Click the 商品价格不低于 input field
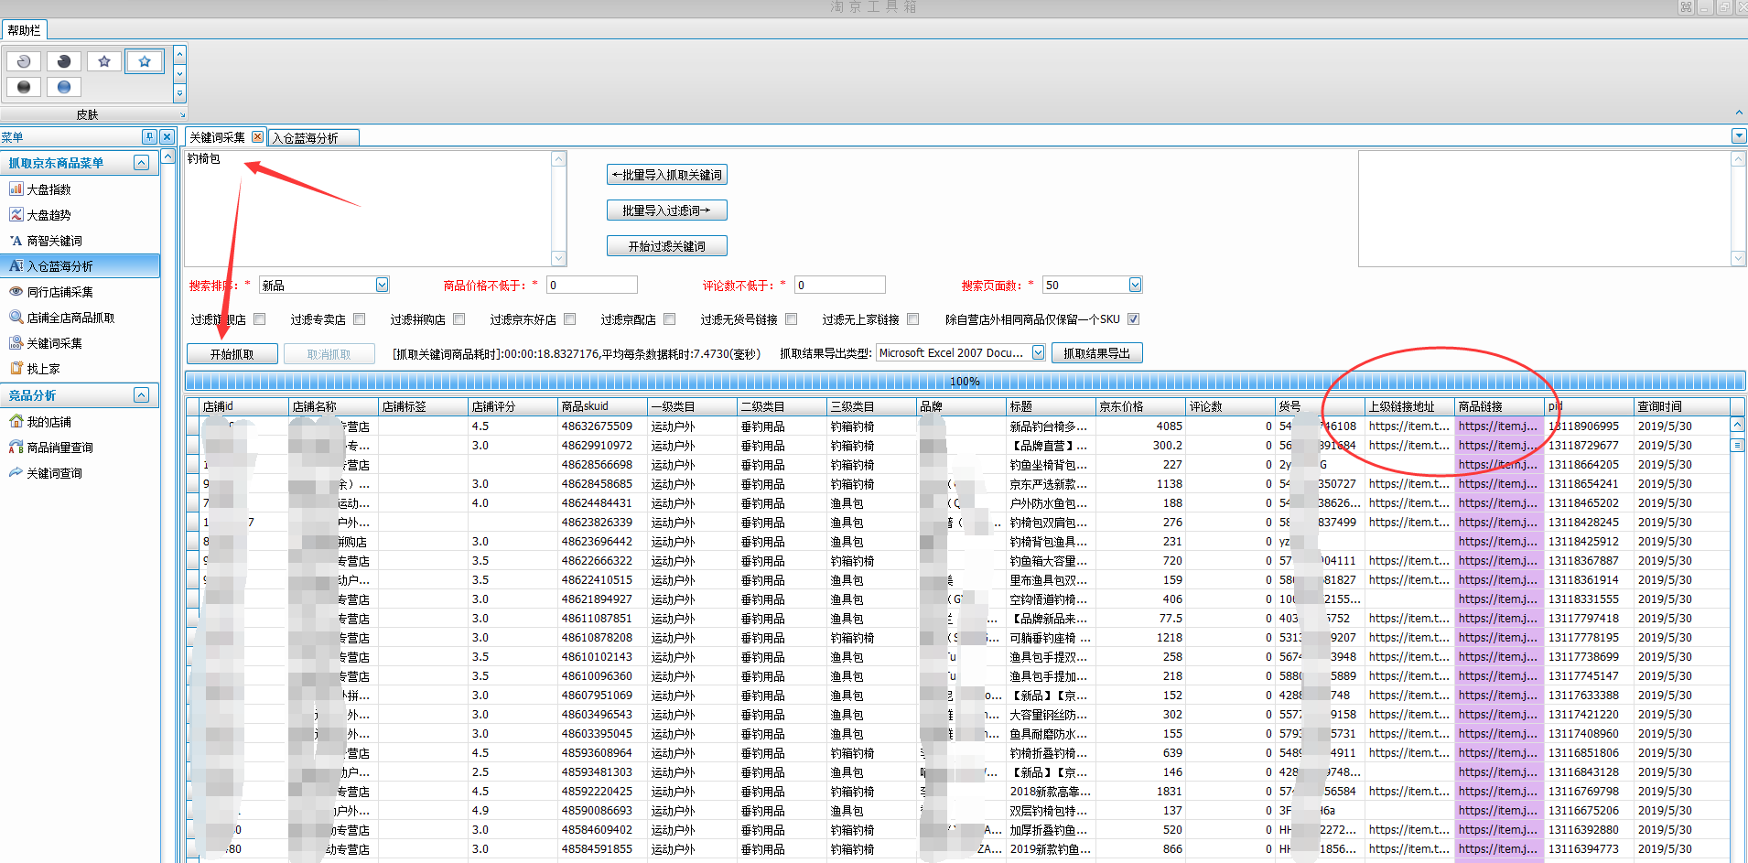The height and width of the screenshot is (863, 1748). (x=592, y=285)
